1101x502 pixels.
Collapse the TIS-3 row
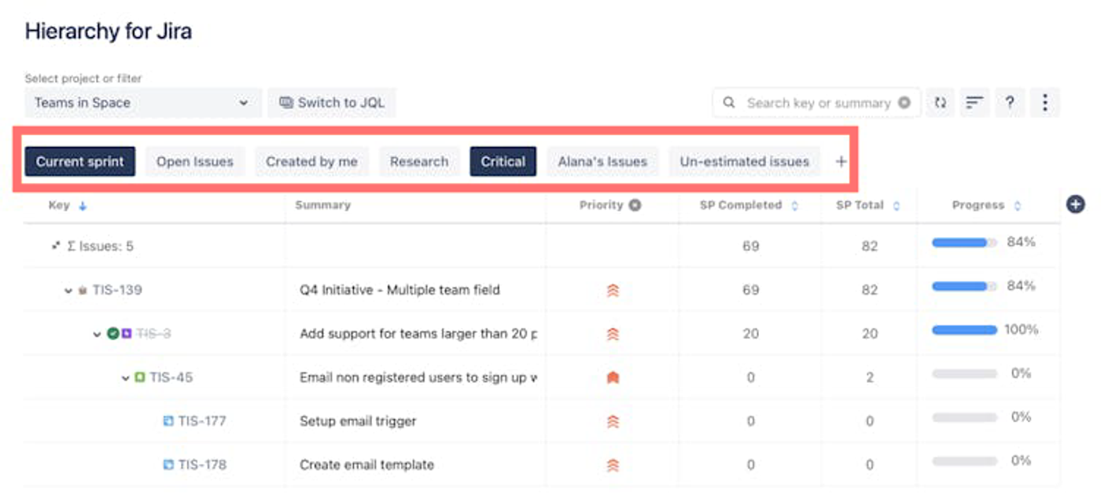97,335
